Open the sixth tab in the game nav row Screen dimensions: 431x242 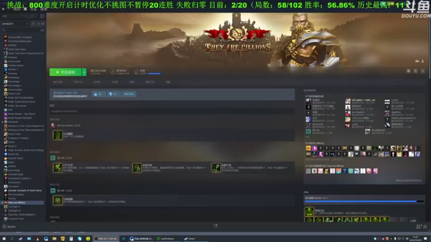150,82
